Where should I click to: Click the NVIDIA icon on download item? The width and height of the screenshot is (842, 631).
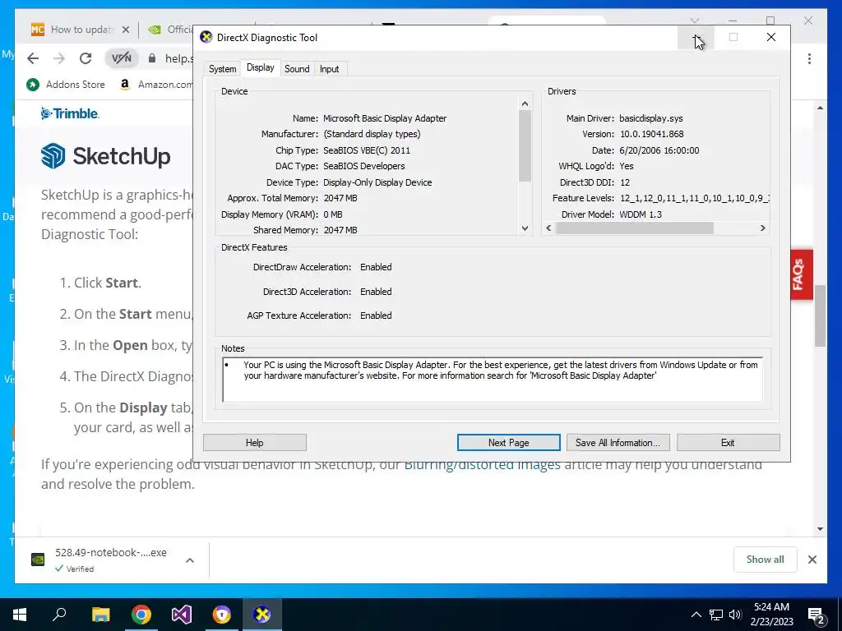(38, 560)
